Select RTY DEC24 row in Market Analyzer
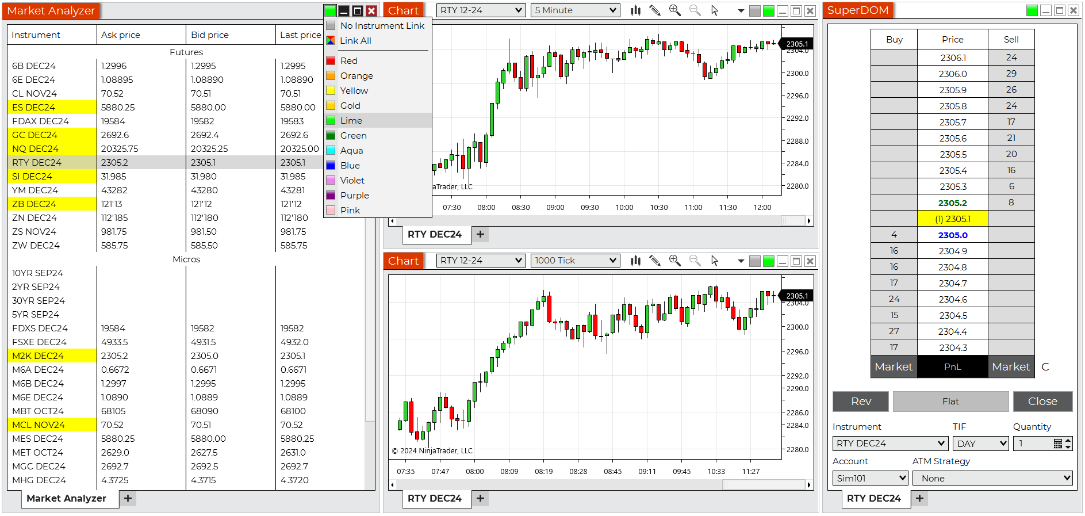 pyautogui.click(x=186, y=162)
